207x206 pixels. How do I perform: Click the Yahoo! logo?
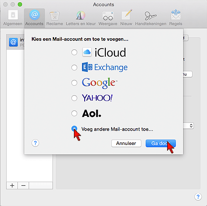point(97,98)
